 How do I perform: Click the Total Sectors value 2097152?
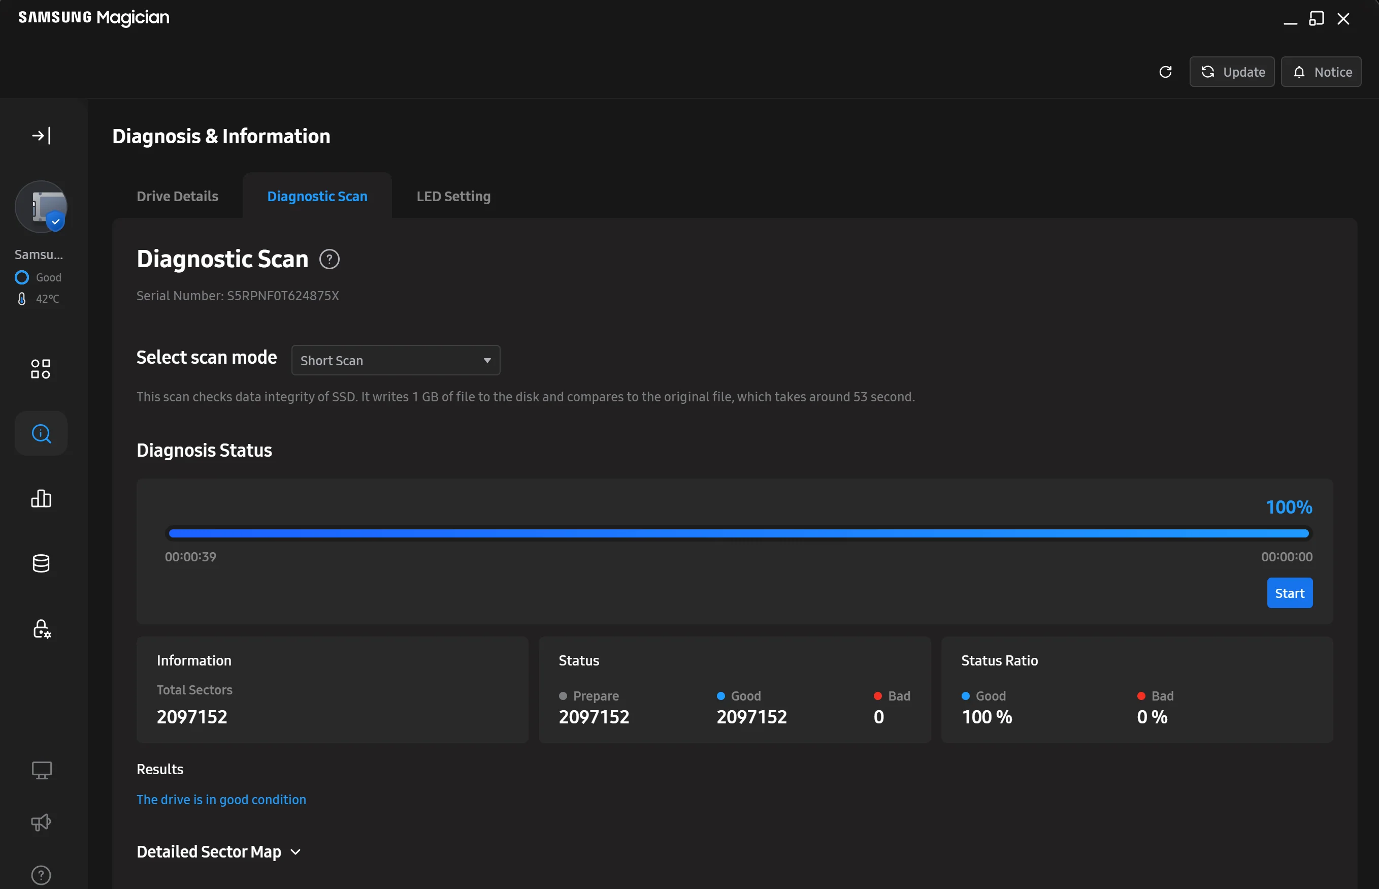(x=192, y=717)
